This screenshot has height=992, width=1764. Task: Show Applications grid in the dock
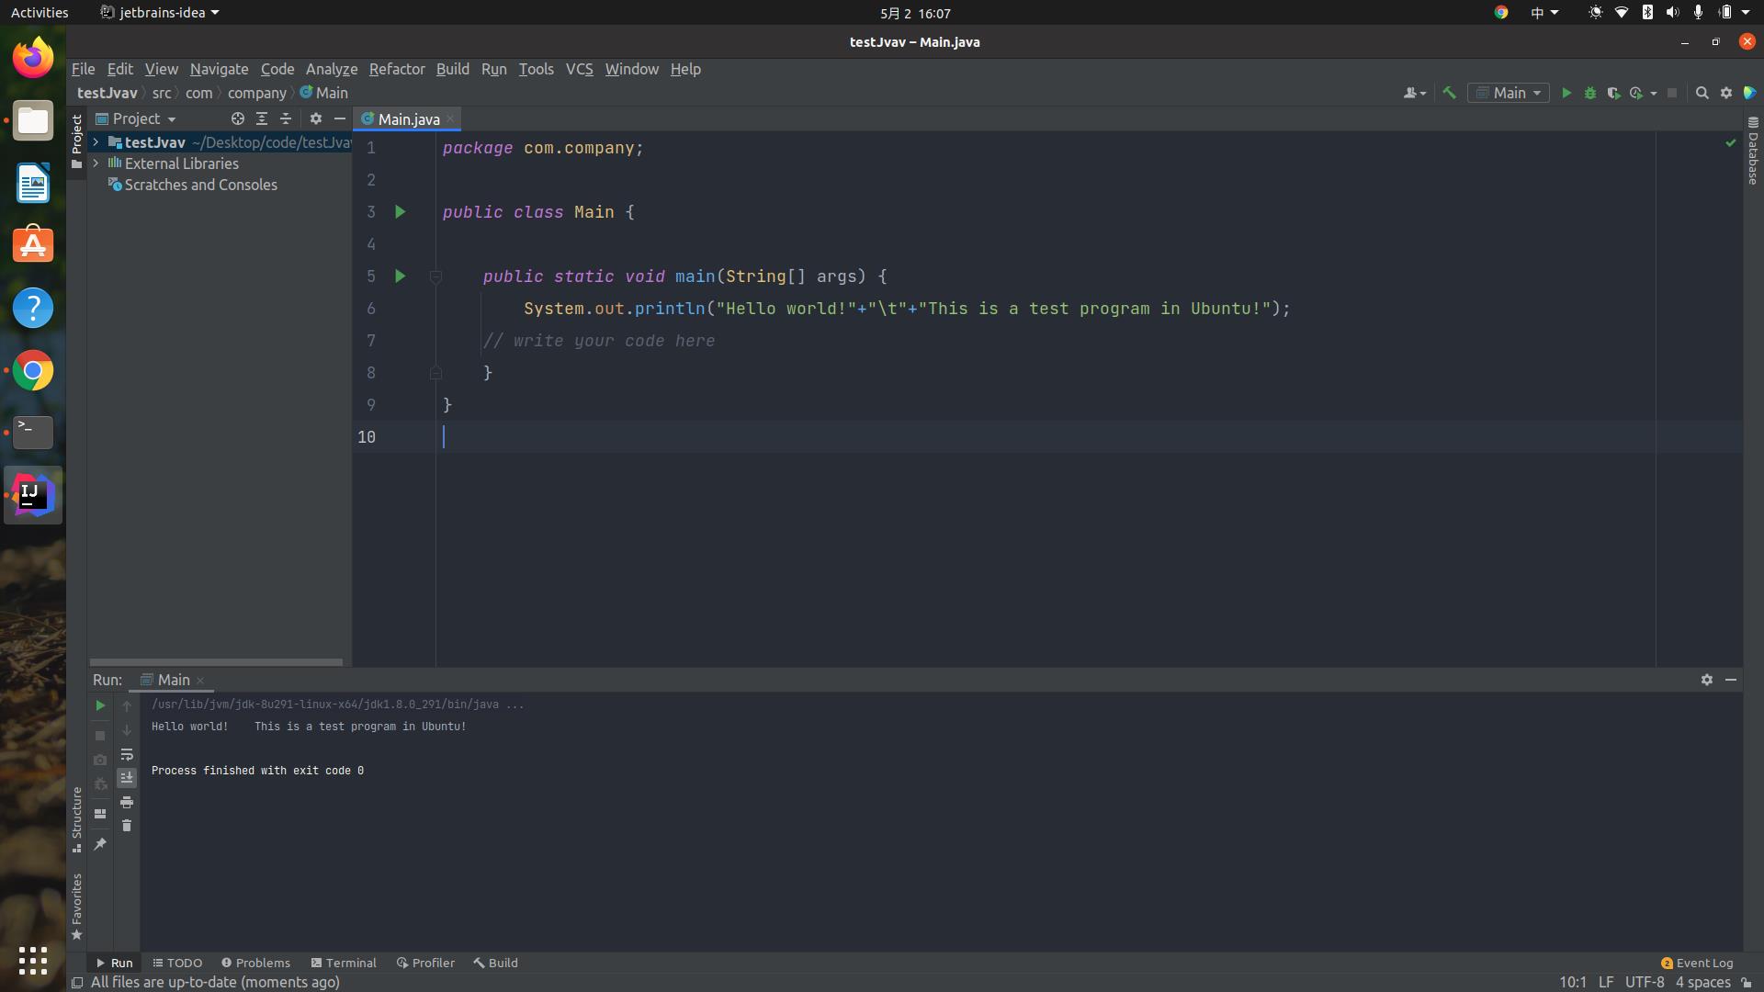(x=33, y=961)
